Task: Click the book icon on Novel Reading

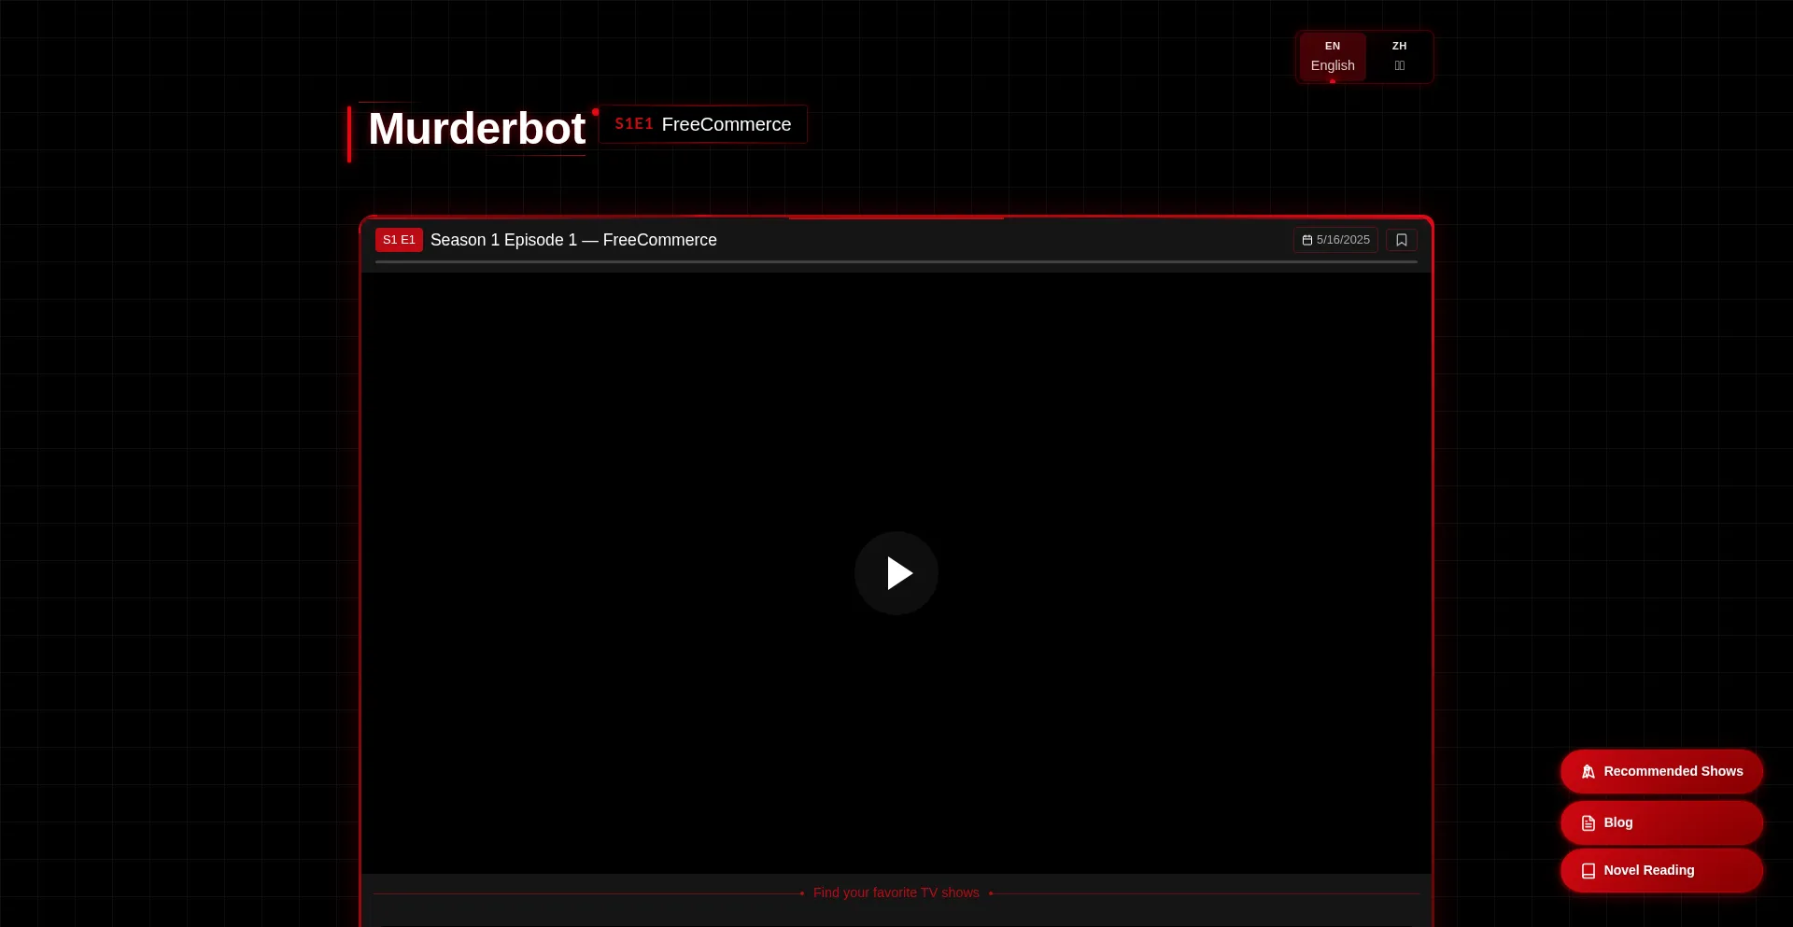Action: coord(1588,871)
